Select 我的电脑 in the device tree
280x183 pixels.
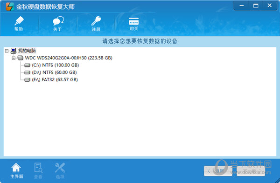(27, 51)
